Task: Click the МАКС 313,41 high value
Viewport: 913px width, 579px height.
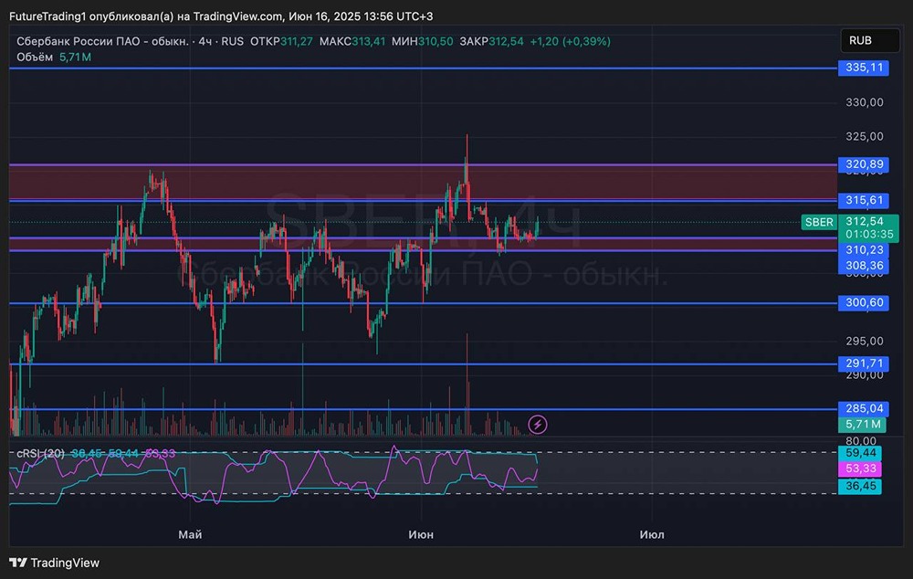Action: click(352, 41)
